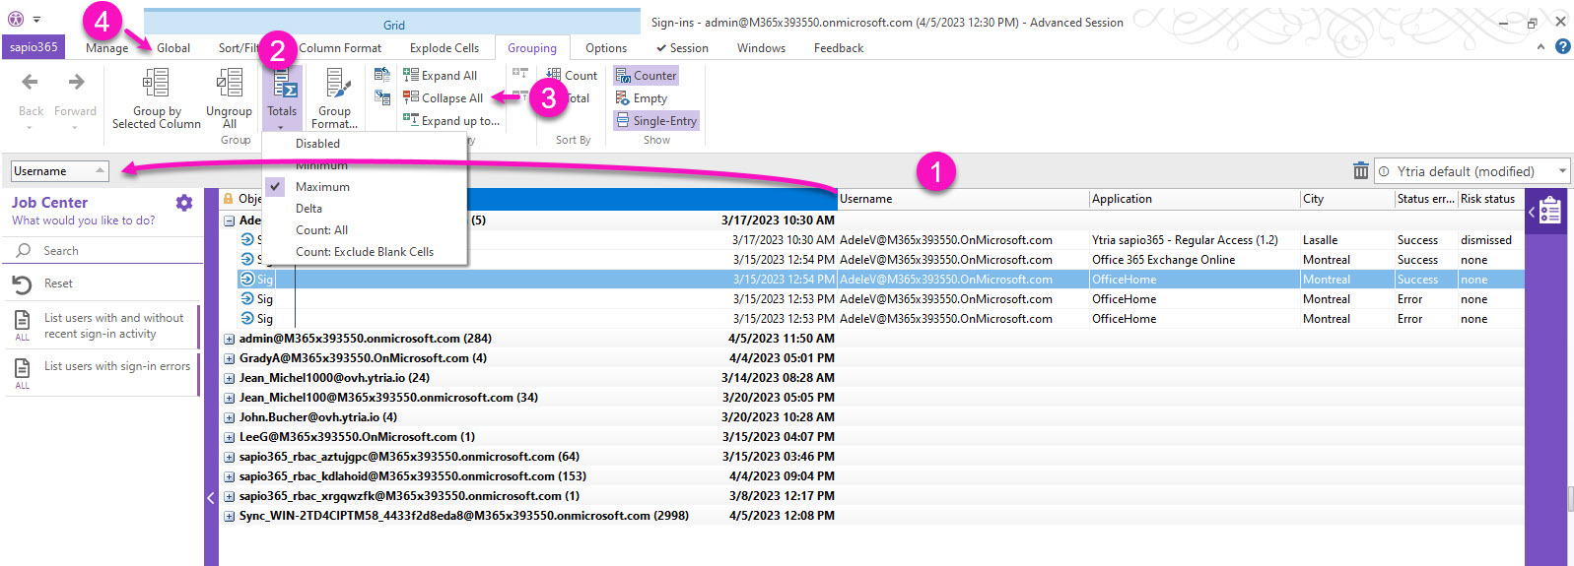
Task: Open the Feedback ribbon tab
Action: click(x=839, y=47)
